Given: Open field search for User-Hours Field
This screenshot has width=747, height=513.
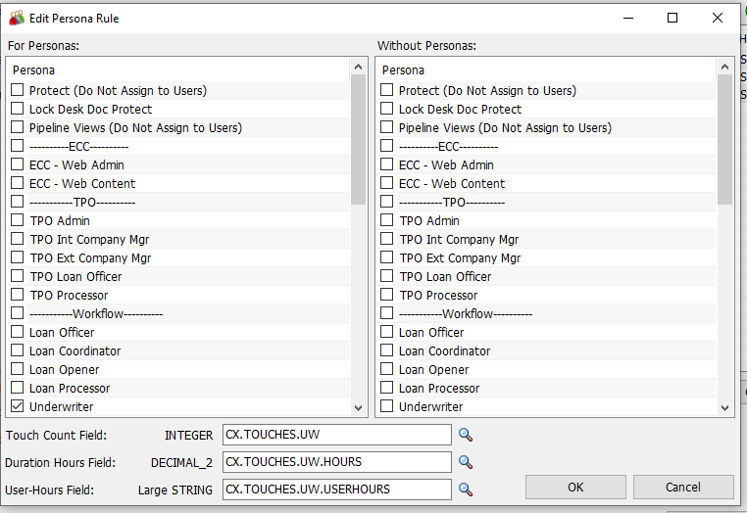Looking at the screenshot, I should (x=466, y=490).
